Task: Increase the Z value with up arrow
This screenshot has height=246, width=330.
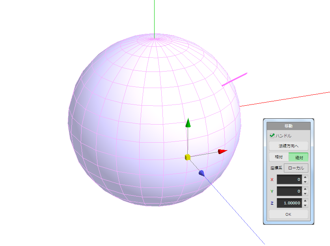Action: (305, 201)
